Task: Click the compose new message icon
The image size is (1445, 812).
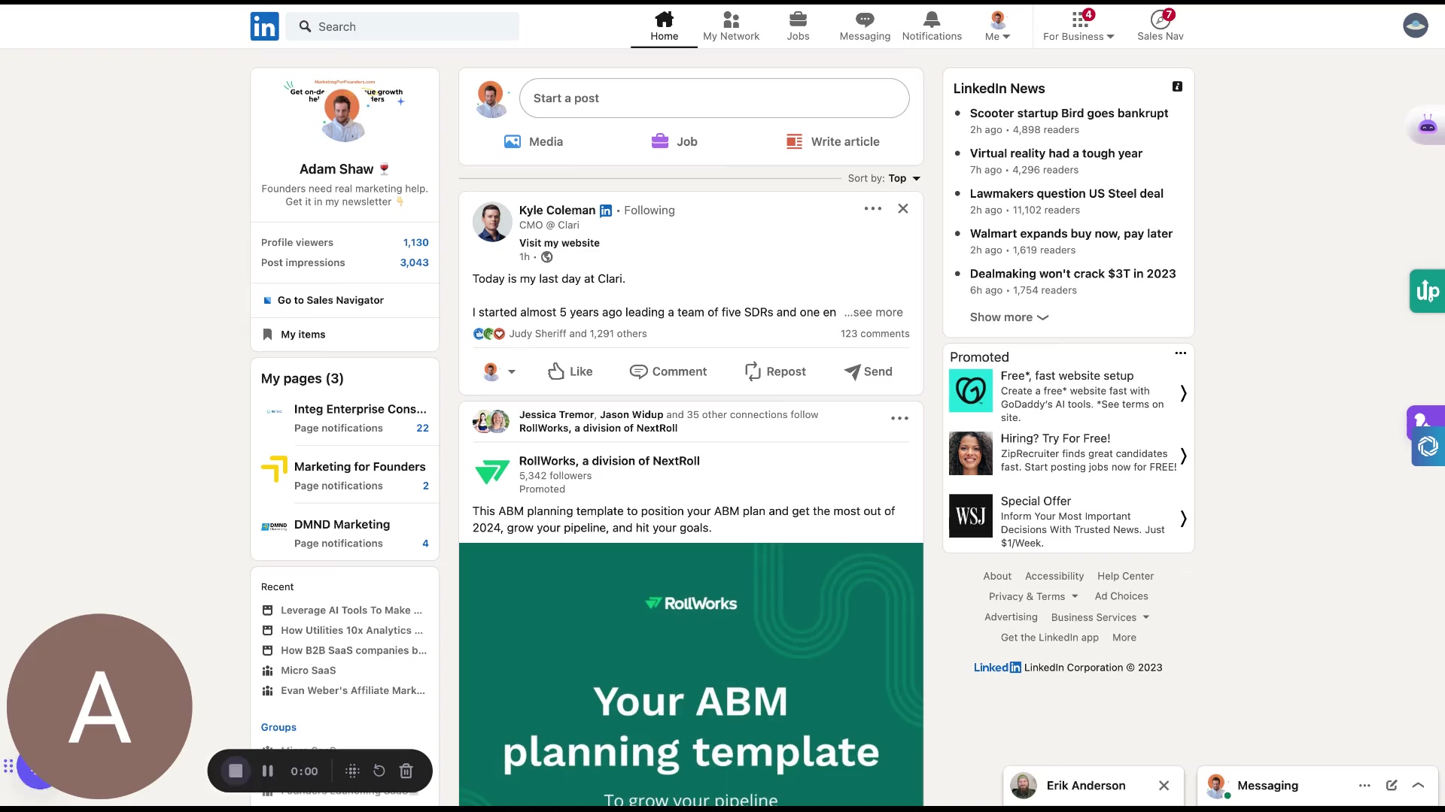Action: click(1392, 785)
